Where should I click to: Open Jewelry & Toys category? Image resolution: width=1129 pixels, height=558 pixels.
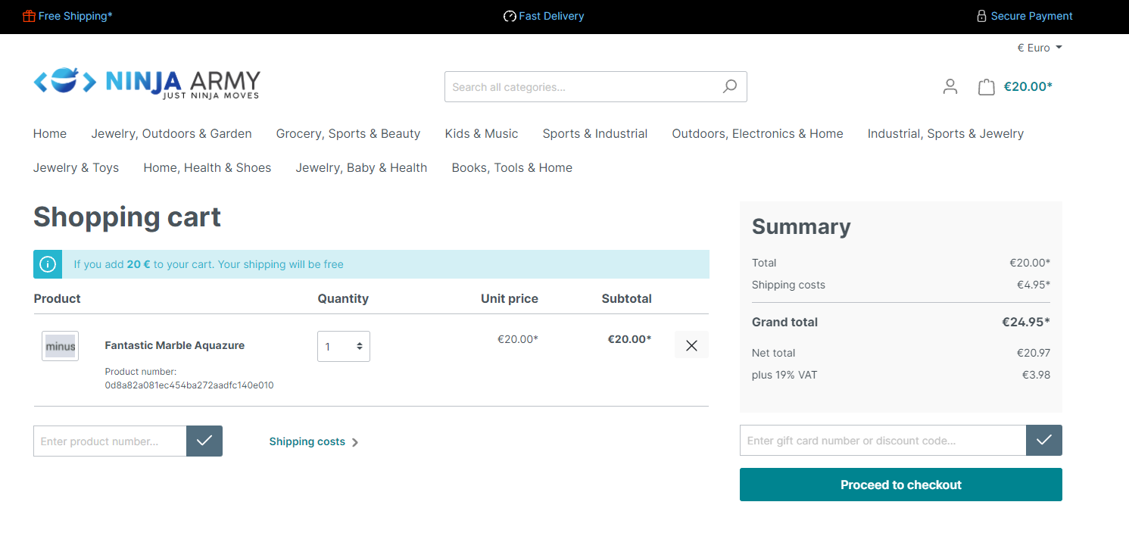coord(76,167)
